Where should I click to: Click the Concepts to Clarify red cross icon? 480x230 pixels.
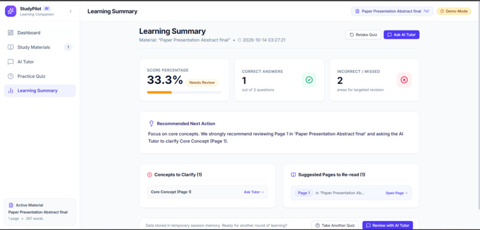click(x=149, y=175)
